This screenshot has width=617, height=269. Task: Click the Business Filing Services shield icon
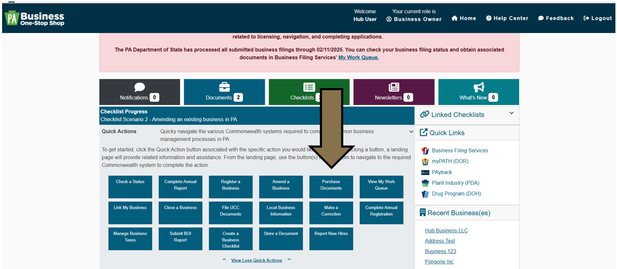pyautogui.click(x=425, y=150)
